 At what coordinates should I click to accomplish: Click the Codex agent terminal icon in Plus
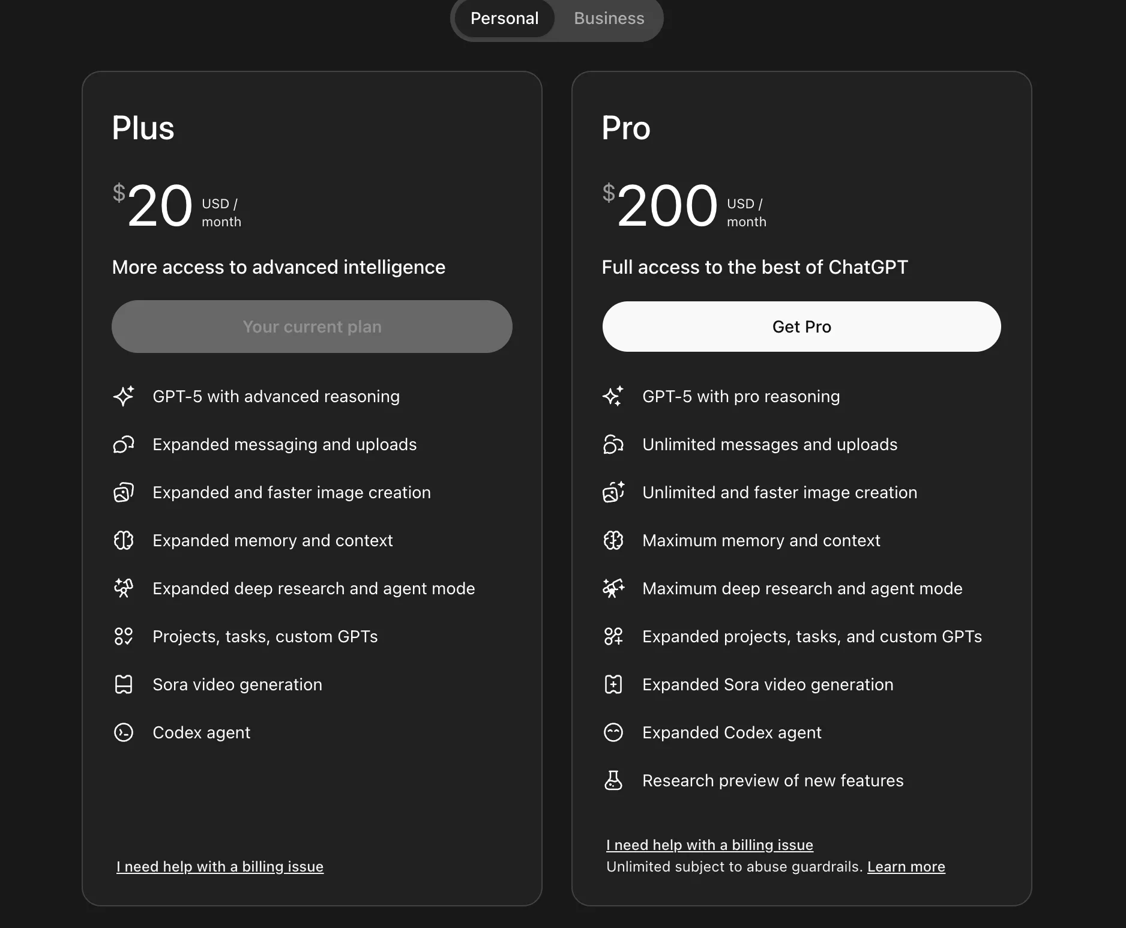[124, 732]
